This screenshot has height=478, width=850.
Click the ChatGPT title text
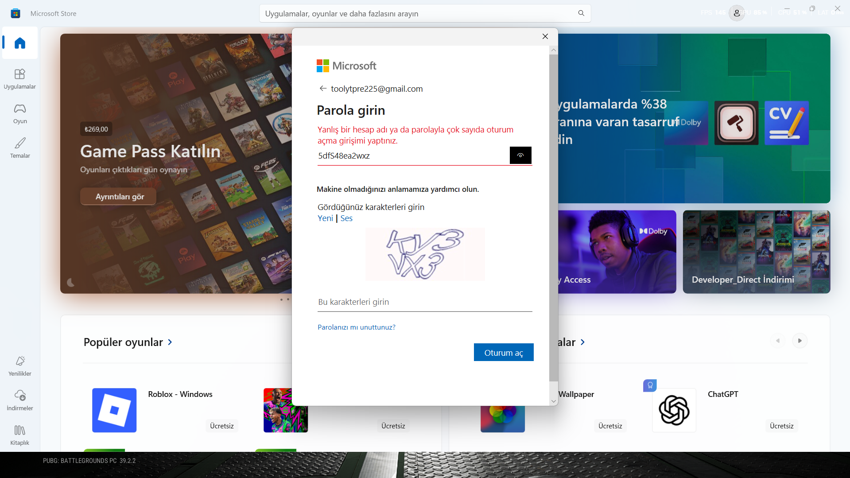pos(723,394)
